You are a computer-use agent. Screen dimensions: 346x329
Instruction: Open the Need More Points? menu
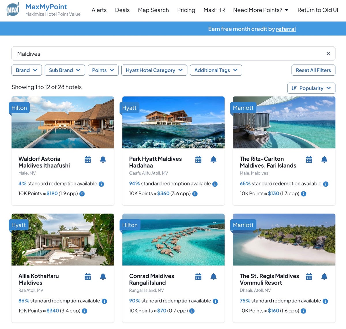[261, 10]
